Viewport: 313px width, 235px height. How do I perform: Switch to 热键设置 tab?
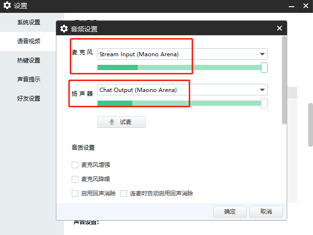click(29, 61)
